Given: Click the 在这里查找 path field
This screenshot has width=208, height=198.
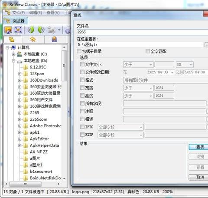Looking at the screenshot, I should pos(140,45).
